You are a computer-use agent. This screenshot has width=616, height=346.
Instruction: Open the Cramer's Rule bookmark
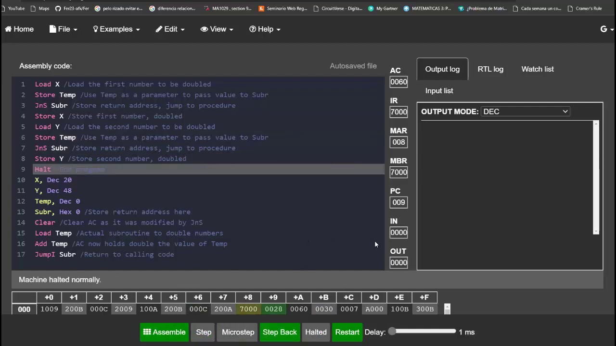point(585,8)
